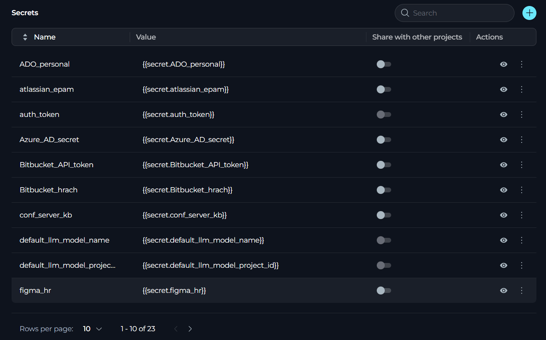Screen dimensions: 546x340
Task: Toggle sharing for atlassian_epam
Action: pyautogui.click(x=384, y=89)
